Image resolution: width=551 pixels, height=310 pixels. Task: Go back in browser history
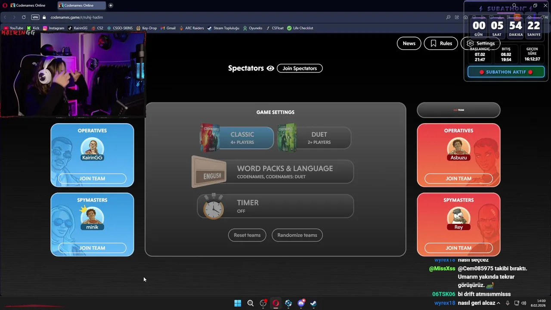coord(5,17)
